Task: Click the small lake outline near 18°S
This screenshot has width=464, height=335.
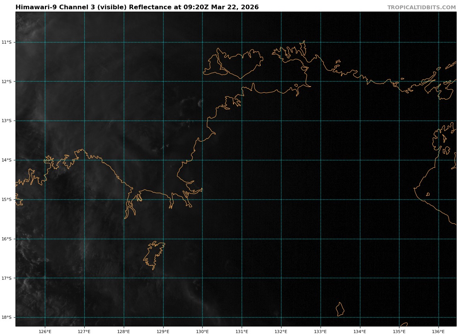Action: pyautogui.click(x=340, y=309)
